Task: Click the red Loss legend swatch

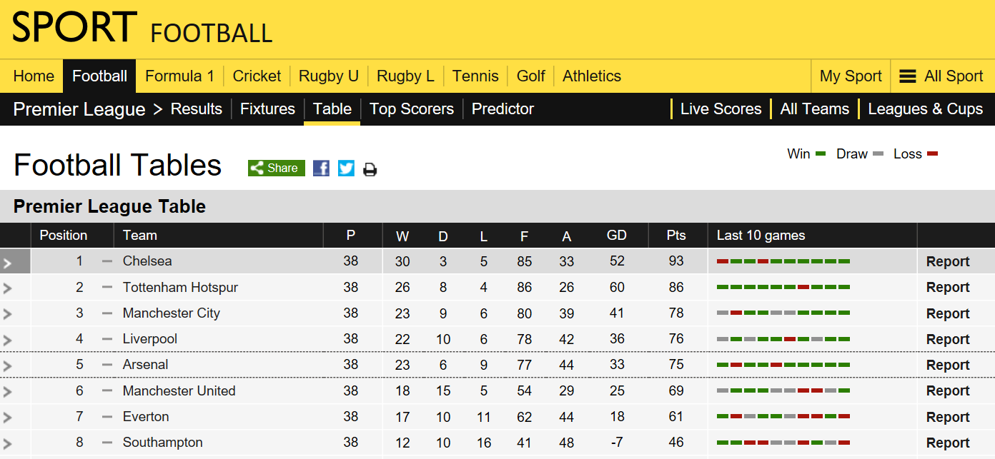Action: pyautogui.click(x=932, y=154)
